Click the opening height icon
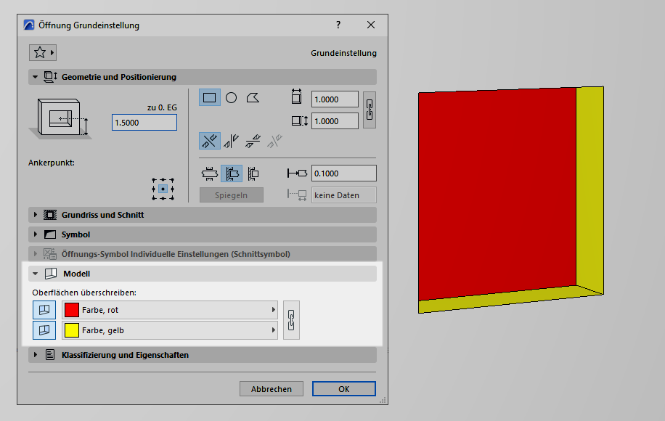The image size is (665, 421). click(300, 121)
